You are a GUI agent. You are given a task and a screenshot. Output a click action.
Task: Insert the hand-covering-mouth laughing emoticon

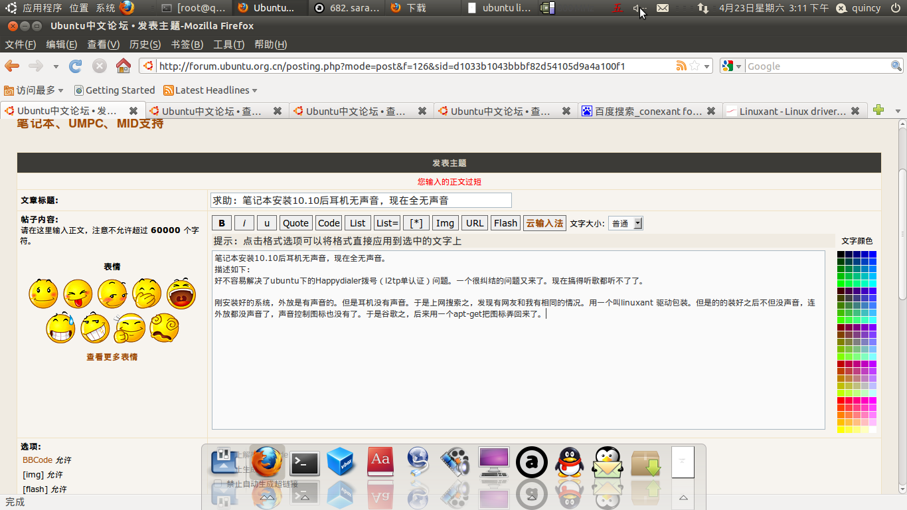coord(147,294)
